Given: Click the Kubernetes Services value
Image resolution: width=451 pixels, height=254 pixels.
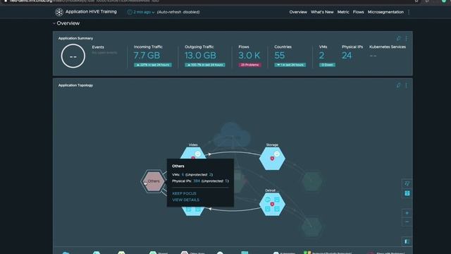Looking at the screenshot, I should (373, 56).
